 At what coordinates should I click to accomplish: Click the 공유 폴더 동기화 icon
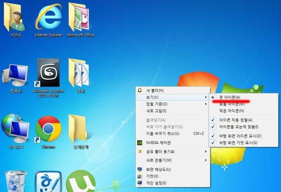[140, 151]
